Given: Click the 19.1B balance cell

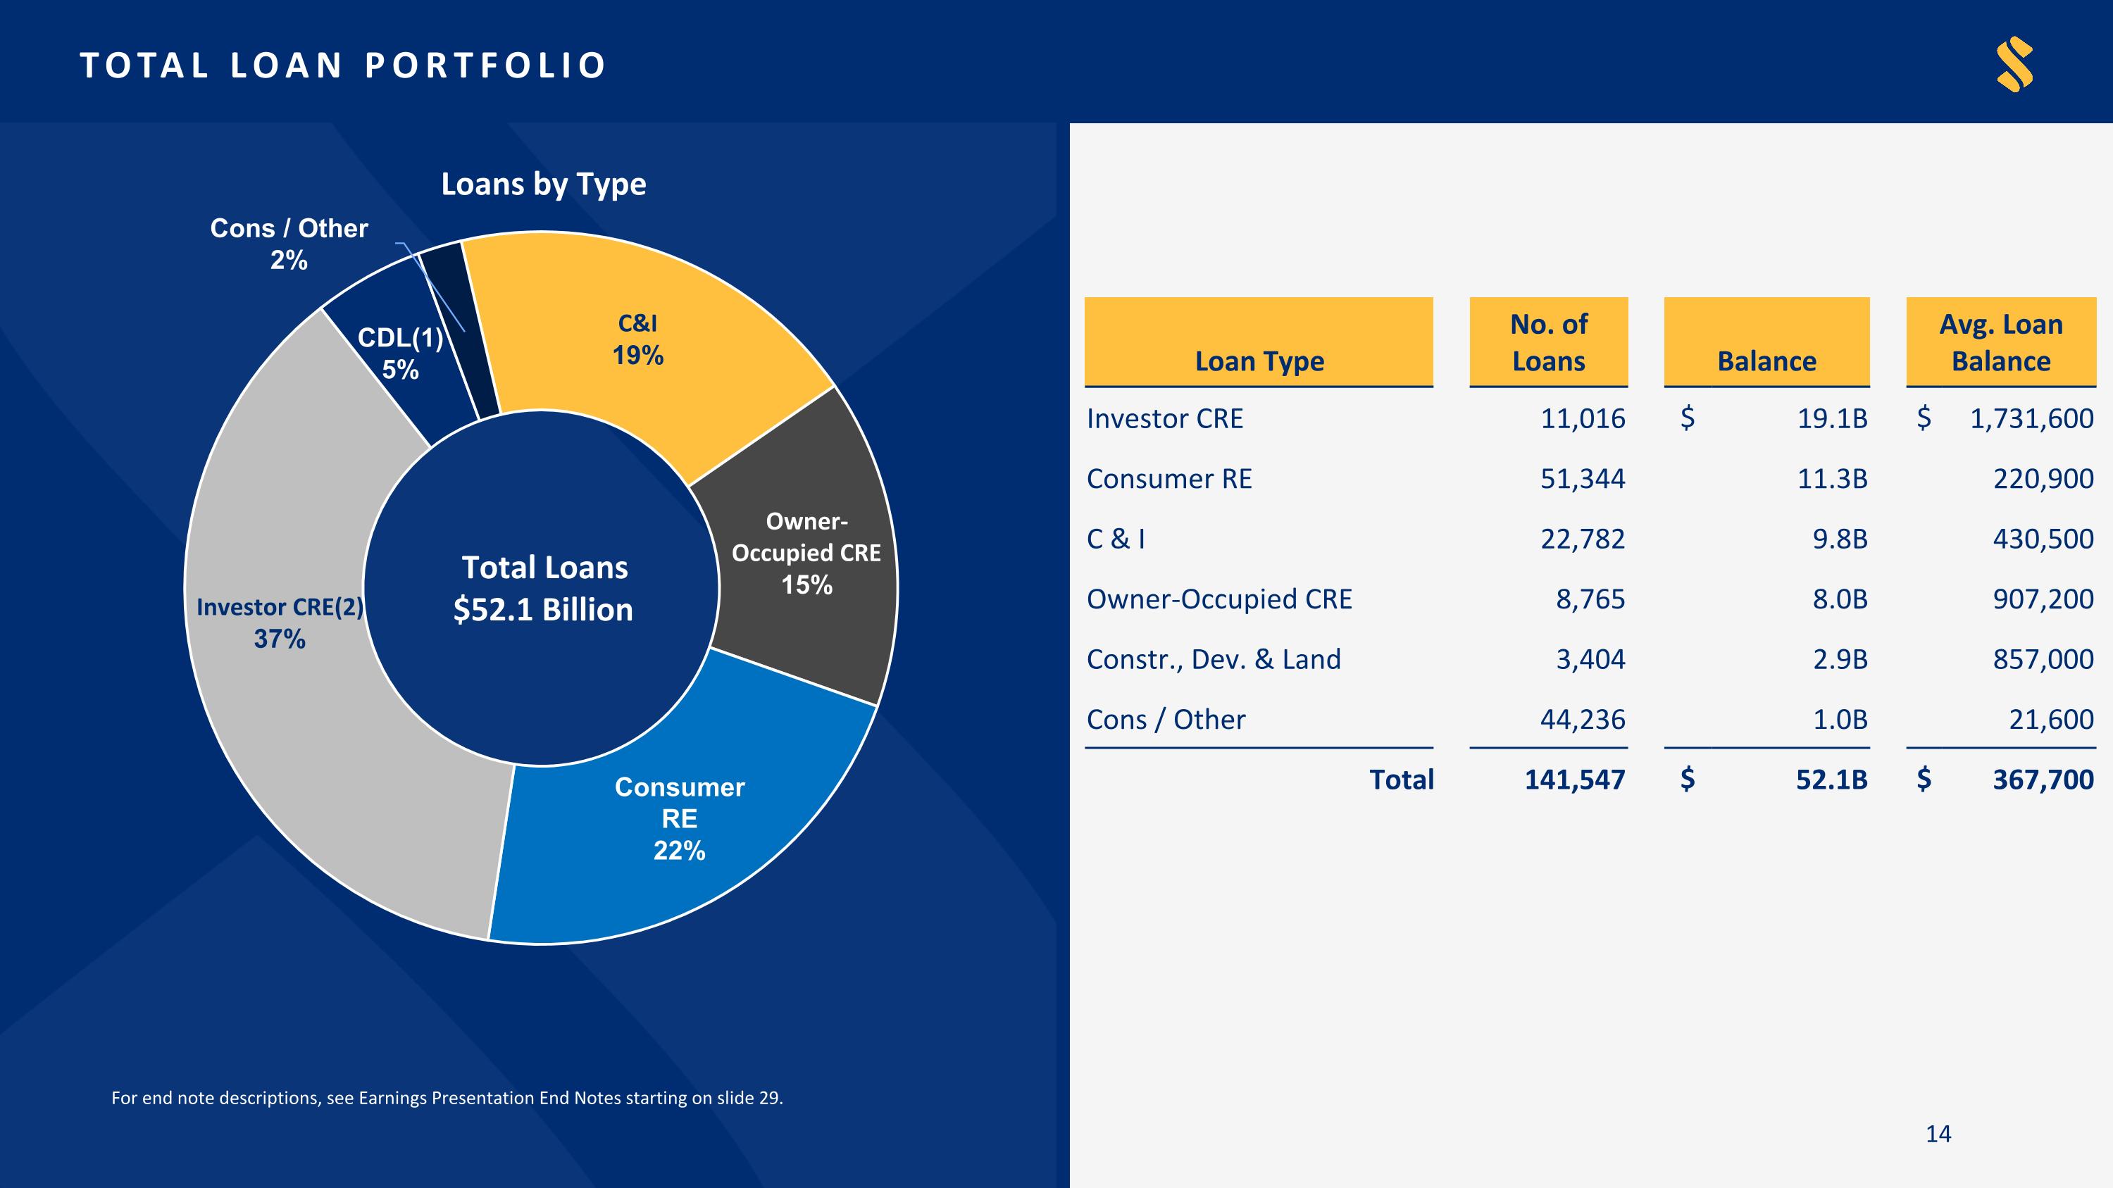Looking at the screenshot, I should point(1833,419).
